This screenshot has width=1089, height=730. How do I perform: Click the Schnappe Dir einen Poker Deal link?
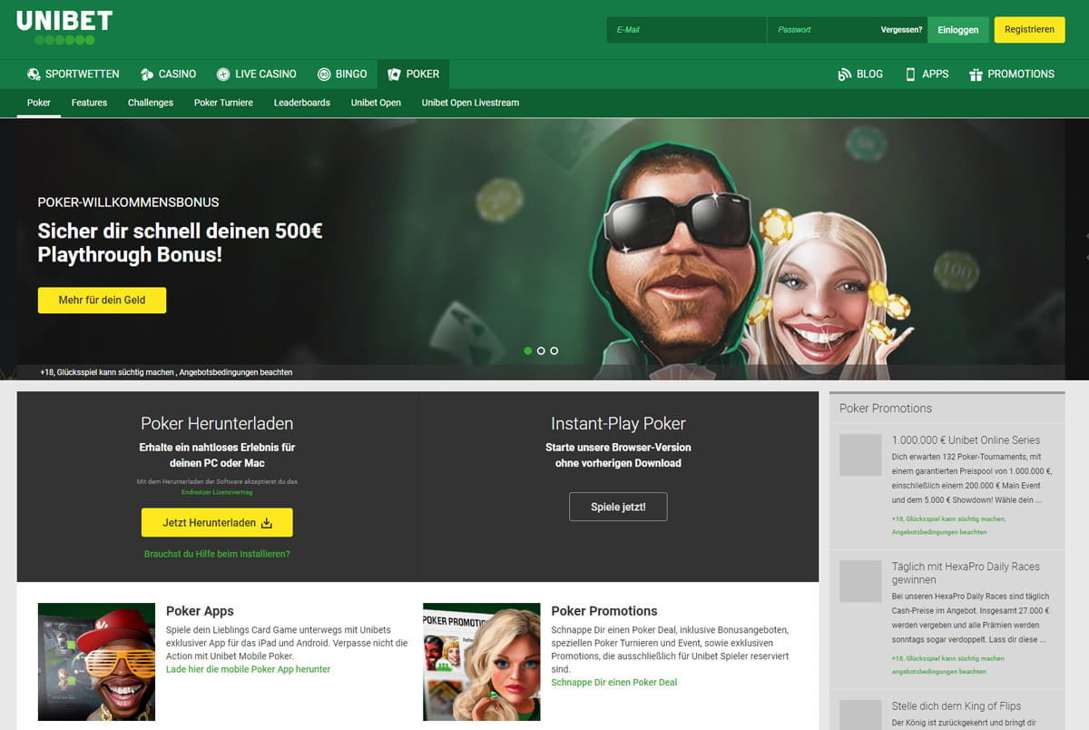click(614, 682)
